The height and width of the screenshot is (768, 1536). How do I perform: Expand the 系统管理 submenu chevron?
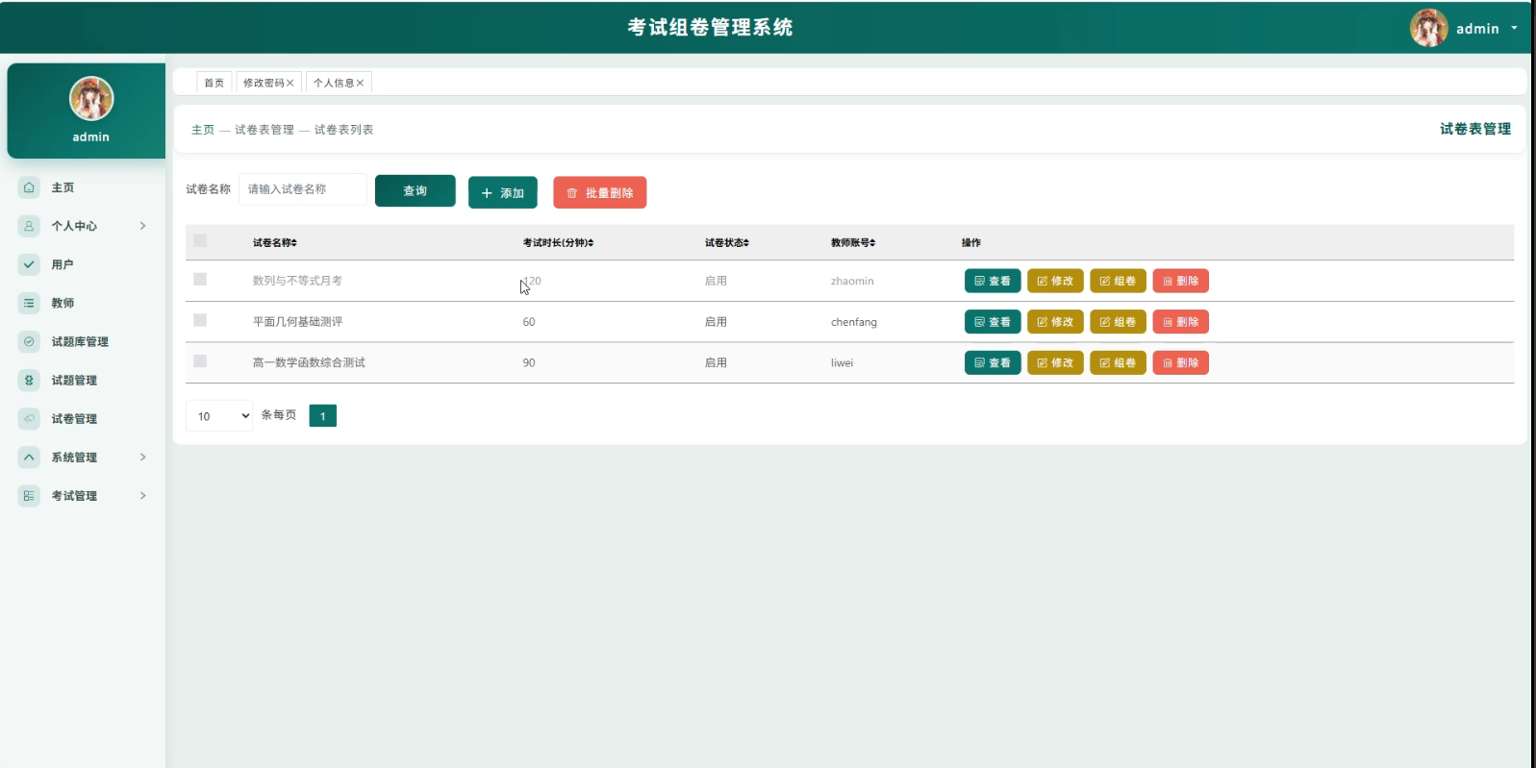142,457
